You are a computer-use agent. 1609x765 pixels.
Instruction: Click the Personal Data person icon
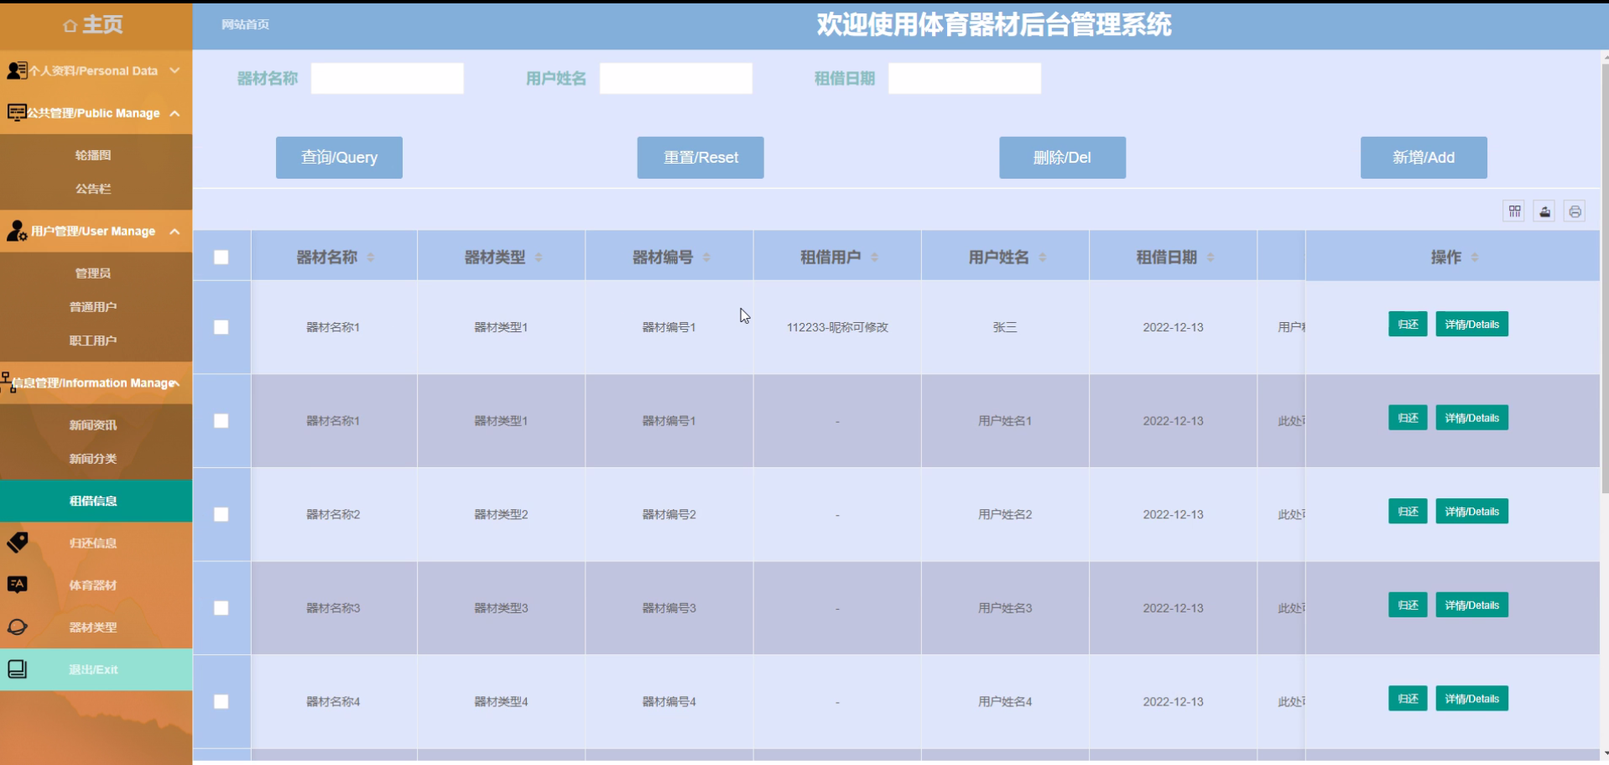tap(17, 70)
